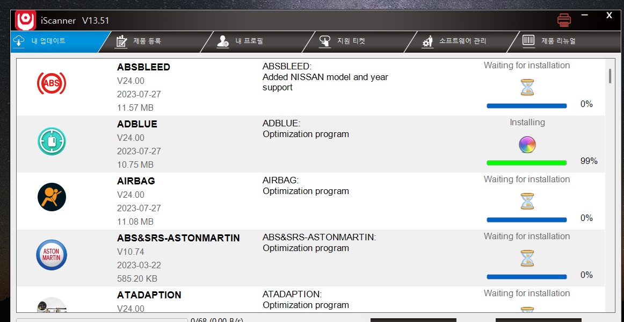
Task: Click the barcode icon in 제품 리뉴얼
Action: (529, 41)
